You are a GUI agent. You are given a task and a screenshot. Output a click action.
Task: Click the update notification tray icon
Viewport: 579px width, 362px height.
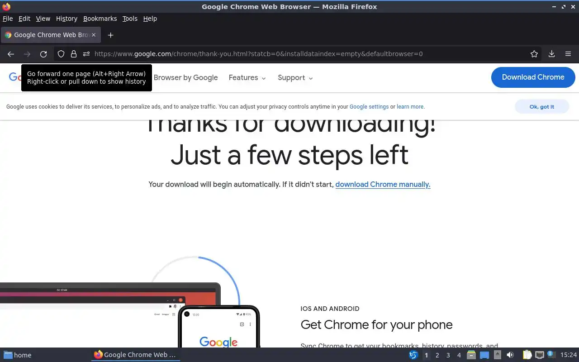click(x=551, y=355)
